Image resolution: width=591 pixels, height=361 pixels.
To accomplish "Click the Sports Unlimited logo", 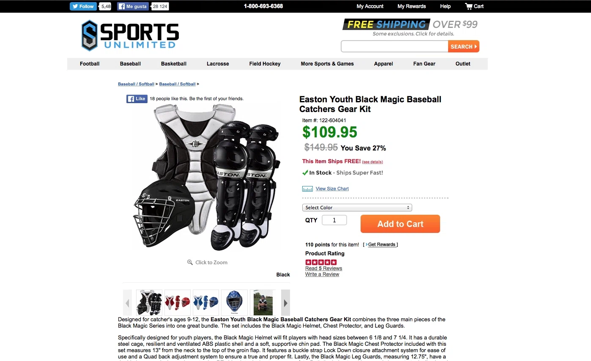I will pos(130,36).
